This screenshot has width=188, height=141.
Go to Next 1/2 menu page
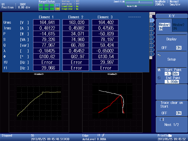(x=172, y=125)
